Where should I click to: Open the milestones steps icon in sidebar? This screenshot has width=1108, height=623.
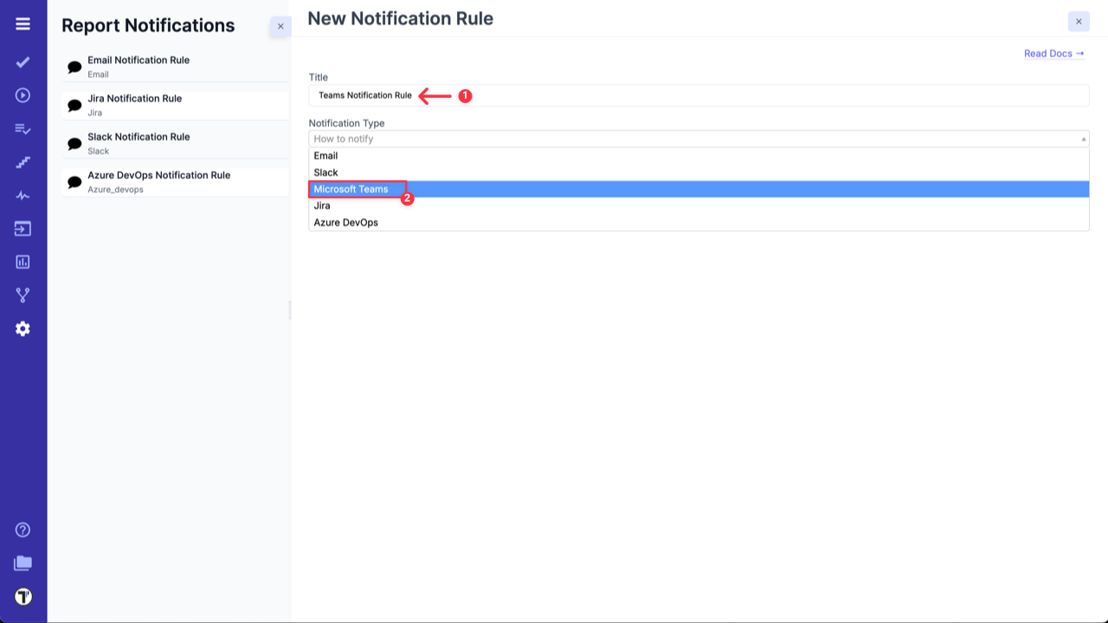[23, 162]
